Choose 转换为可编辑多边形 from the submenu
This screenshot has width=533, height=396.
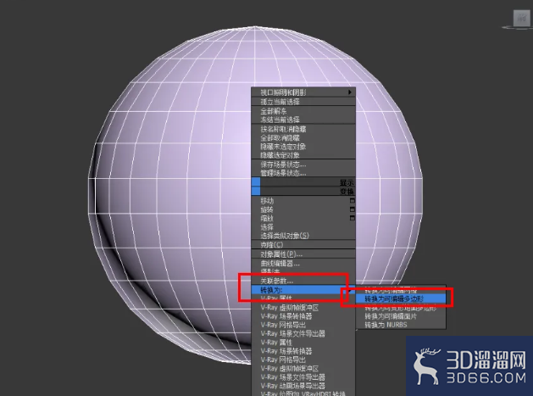coord(401,298)
